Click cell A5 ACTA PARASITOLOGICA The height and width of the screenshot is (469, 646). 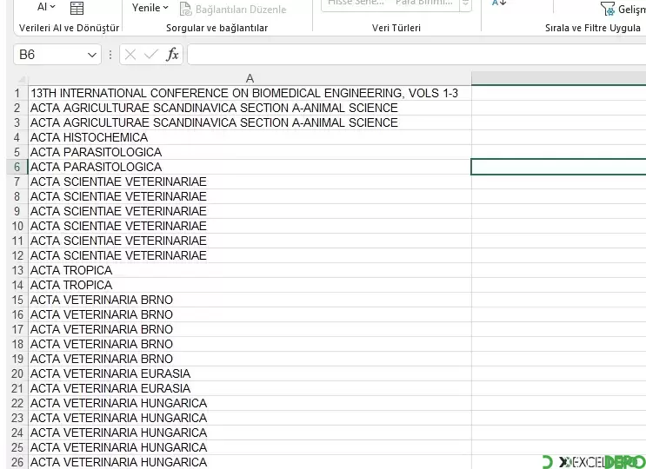(x=250, y=152)
